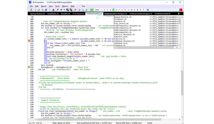Click 'Next mnuItem' on line 121

click(47, 65)
